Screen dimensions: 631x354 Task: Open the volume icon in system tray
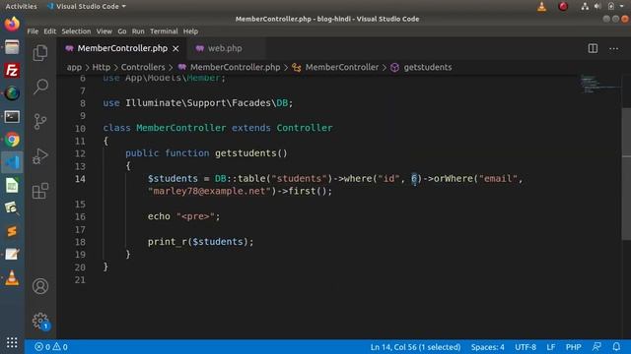tap(597, 7)
